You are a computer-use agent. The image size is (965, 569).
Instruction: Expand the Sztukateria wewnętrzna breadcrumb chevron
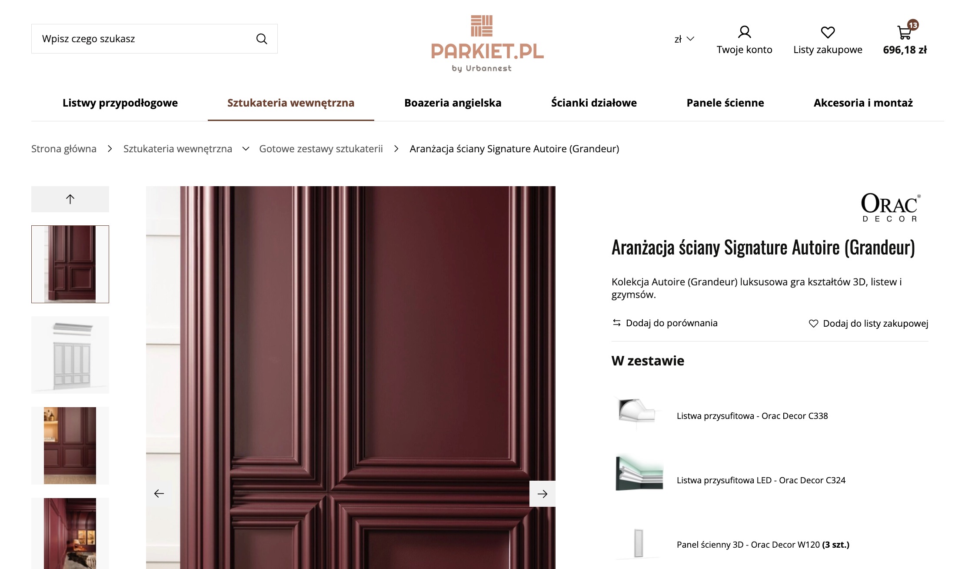(246, 149)
